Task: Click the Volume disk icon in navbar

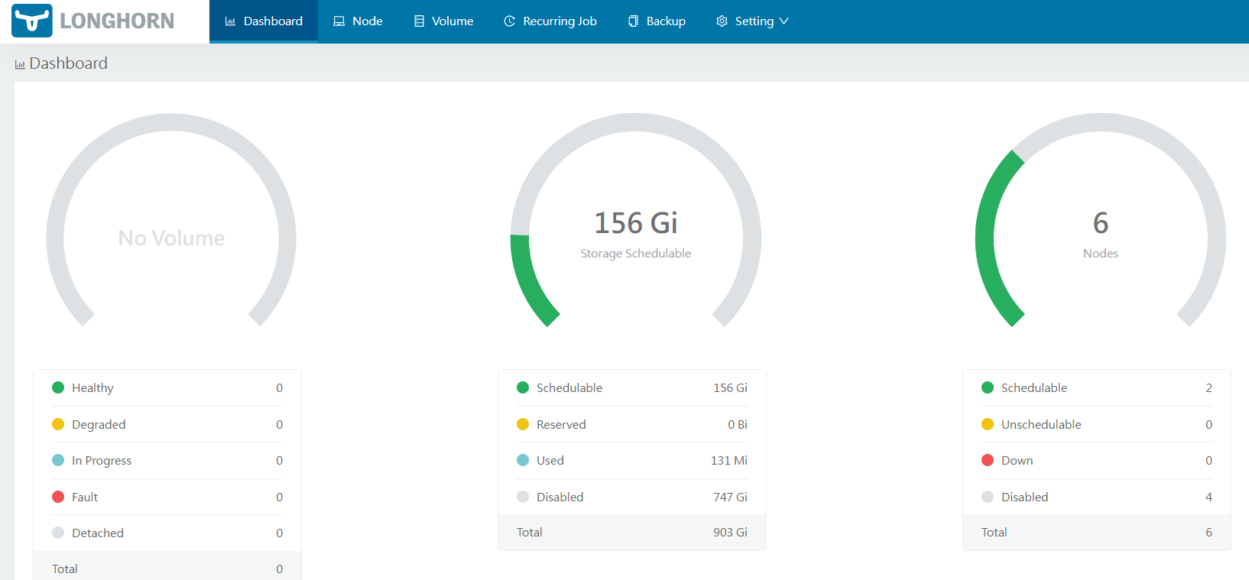Action: [x=419, y=21]
